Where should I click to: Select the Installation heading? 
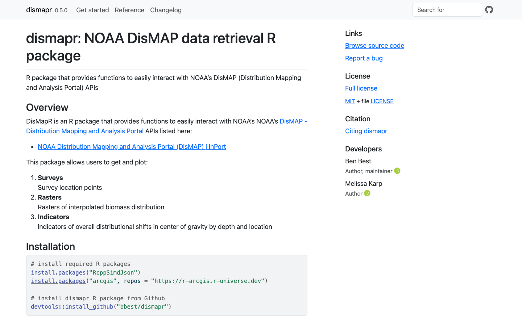point(50,247)
